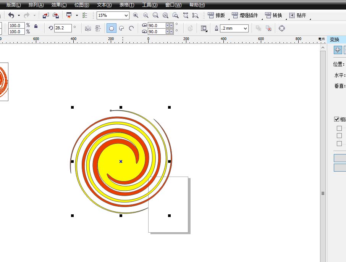
Task: Click the Position icon in 变换 panel
Action: 338,50
